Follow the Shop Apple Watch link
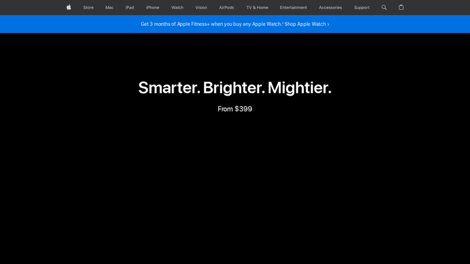This screenshot has height=264, width=470. (307, 24)
